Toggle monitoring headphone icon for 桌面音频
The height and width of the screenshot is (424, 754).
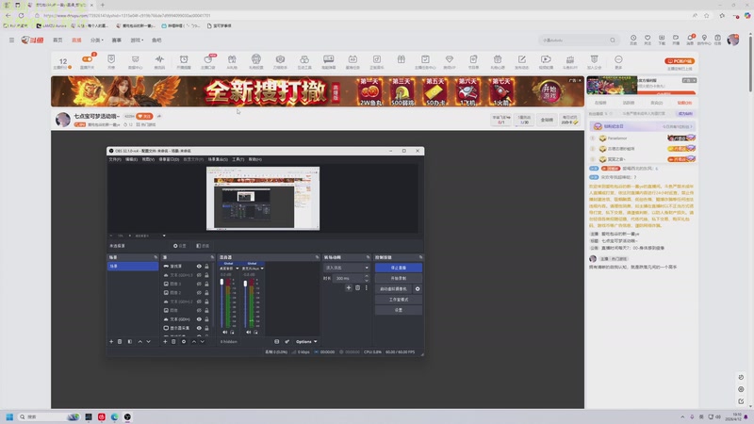tap(232, 332)
